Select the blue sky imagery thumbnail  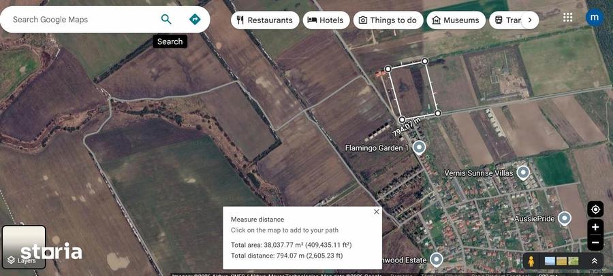click(550, 261)
